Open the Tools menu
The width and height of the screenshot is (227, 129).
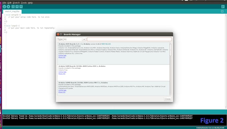coord(24,3)
